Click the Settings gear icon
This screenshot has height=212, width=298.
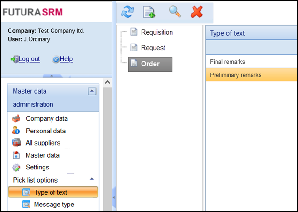point(16,168)
